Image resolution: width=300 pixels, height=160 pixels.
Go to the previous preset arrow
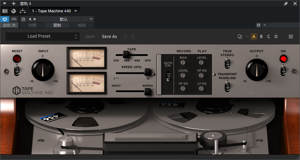(x=30, y=19)
